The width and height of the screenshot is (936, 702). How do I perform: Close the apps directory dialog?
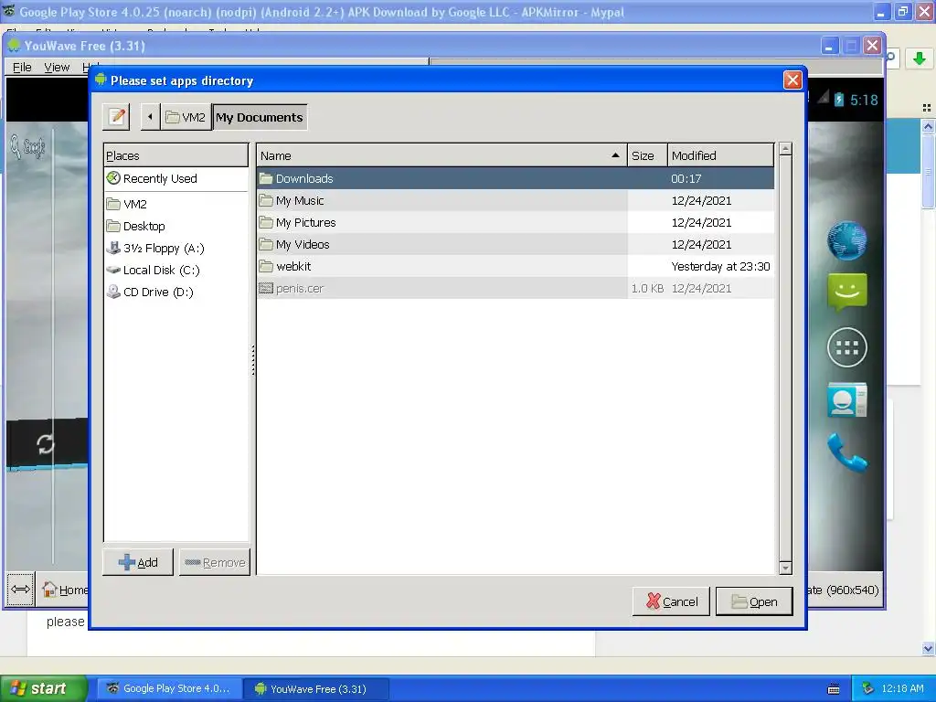[x=792, y=80]
